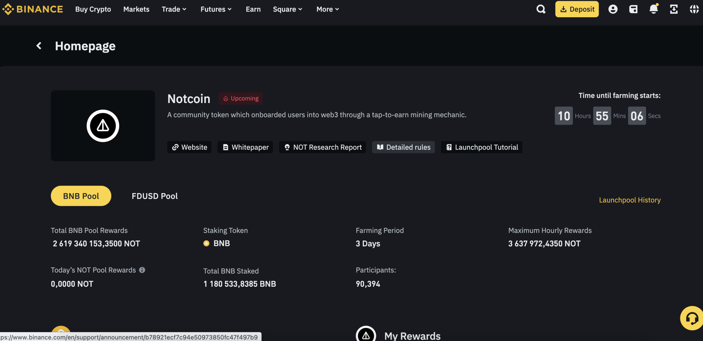Expand the Square dropdown

pyautogui.click(x=288, y=9)
